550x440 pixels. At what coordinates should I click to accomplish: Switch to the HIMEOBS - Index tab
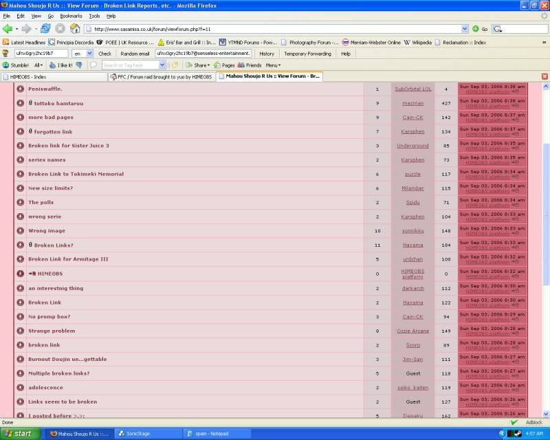point(54,77)
